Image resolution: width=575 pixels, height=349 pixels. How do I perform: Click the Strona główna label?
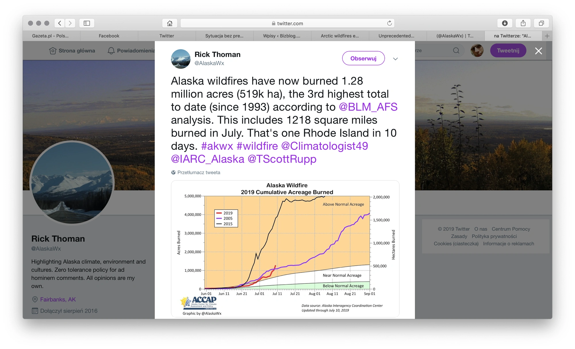click(x=77, y=51)
